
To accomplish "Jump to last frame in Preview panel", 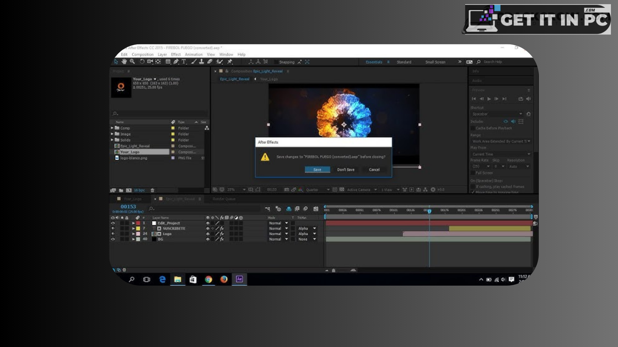I will (x=504, y=99).
